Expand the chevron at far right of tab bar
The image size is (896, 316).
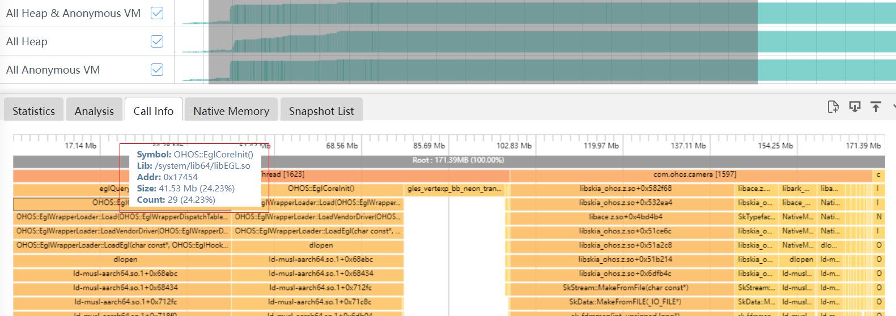click(893, 106)
